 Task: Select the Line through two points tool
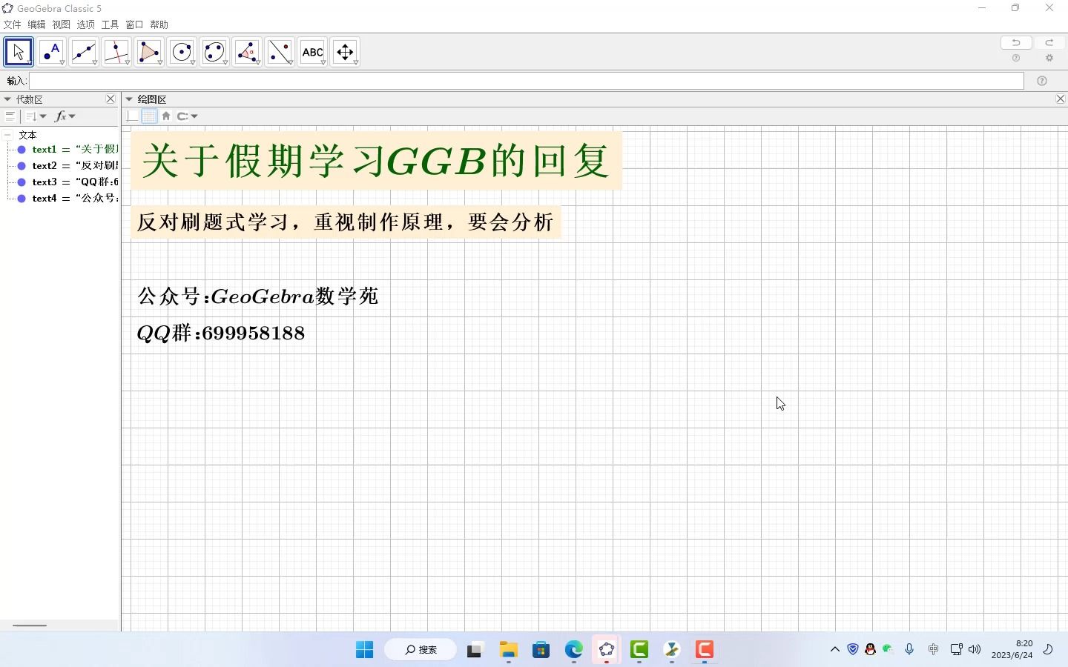[84, 52]
